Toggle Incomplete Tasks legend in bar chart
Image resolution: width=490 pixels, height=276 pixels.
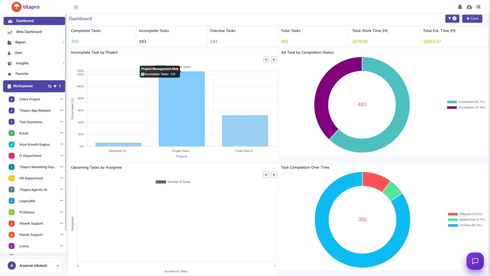click(x=173, y=67)
